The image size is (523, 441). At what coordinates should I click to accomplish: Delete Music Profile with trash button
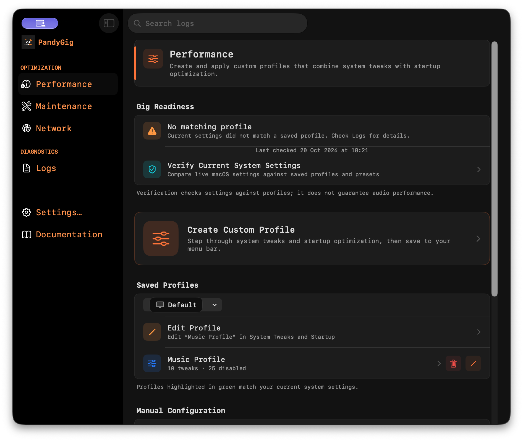[453, 363]
